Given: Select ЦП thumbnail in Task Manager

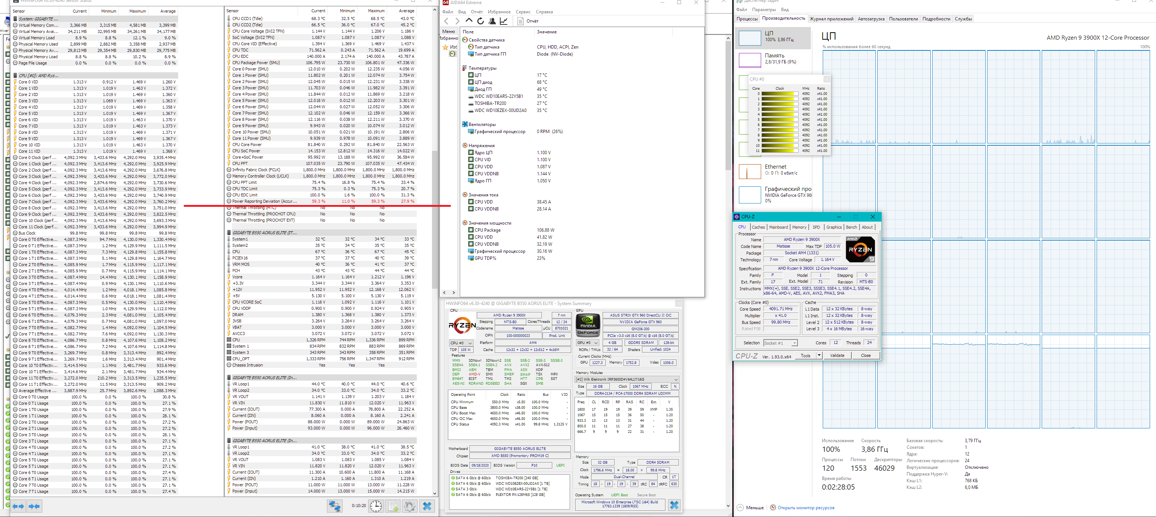Looking at the screenshot, I should coord(749,38).
